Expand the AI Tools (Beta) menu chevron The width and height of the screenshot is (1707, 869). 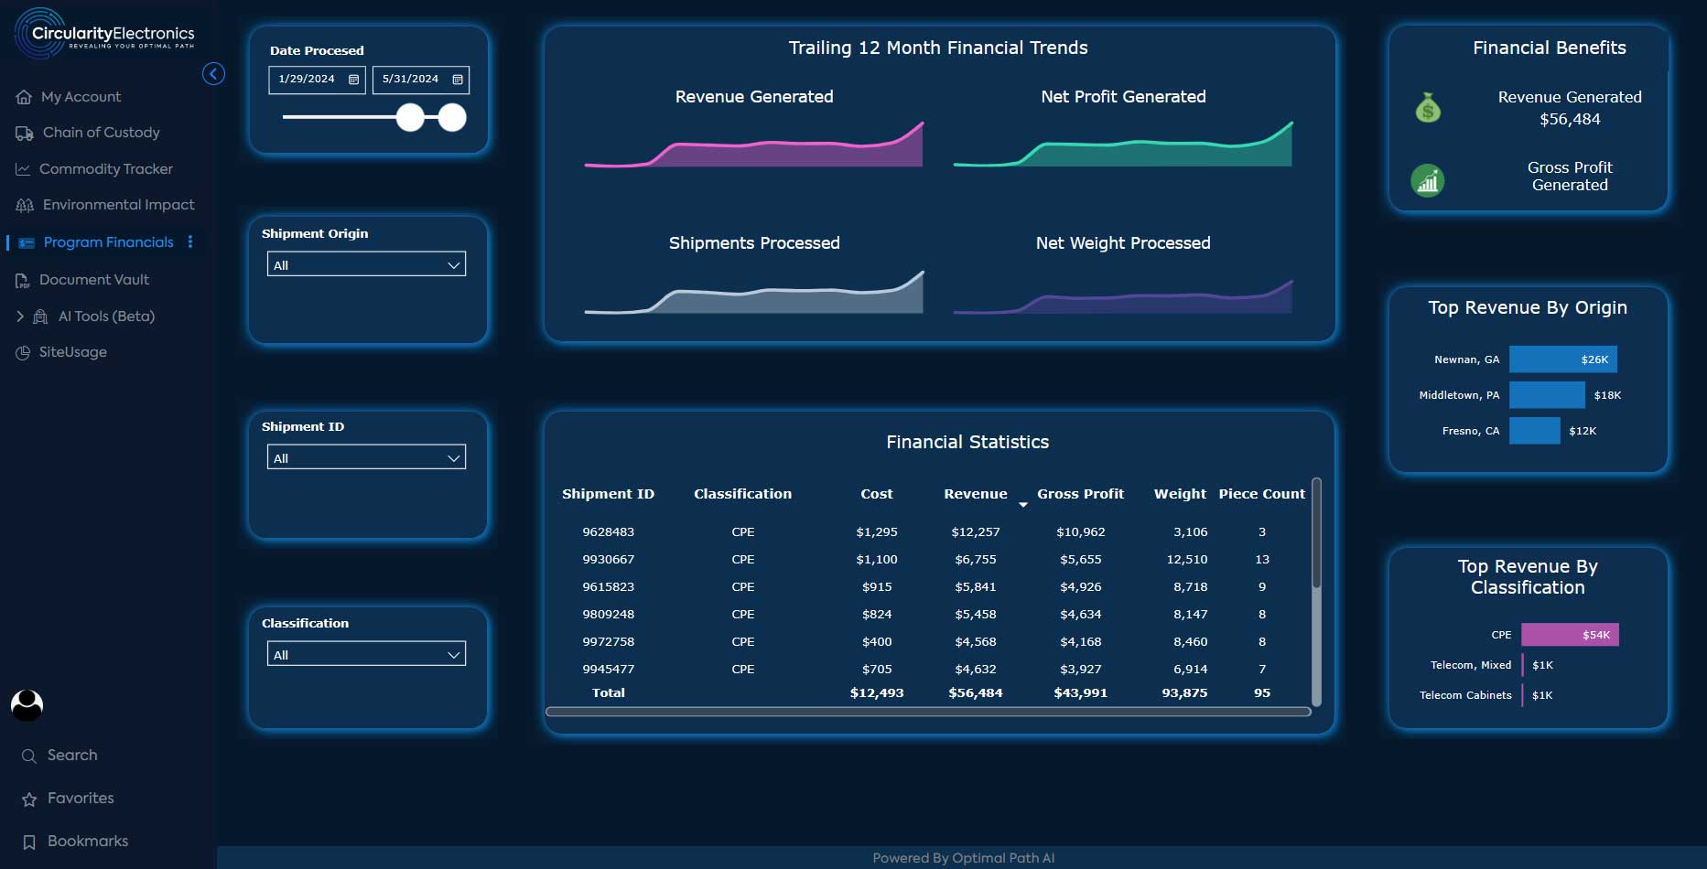[20, 316]
